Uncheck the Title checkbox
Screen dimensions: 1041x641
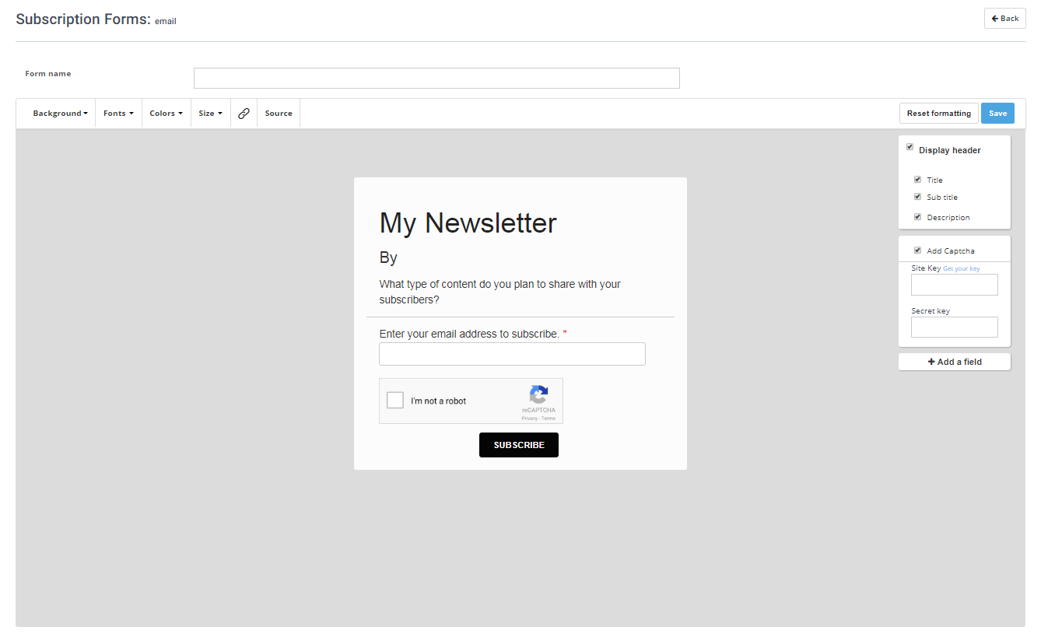[x=918, y=180]
